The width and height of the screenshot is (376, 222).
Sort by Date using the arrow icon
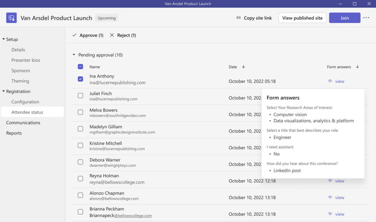(x=244, y=67)
